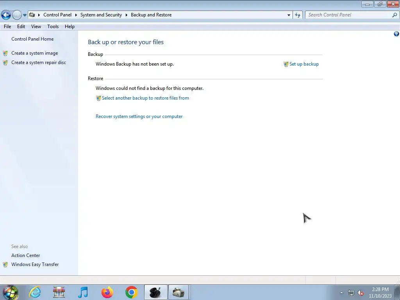
Task: Open Create a system image
Action: click(x=35, y=53)
